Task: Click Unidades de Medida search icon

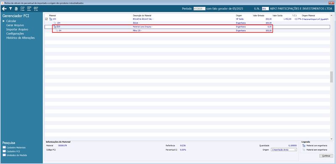Action: coord(4,155)
